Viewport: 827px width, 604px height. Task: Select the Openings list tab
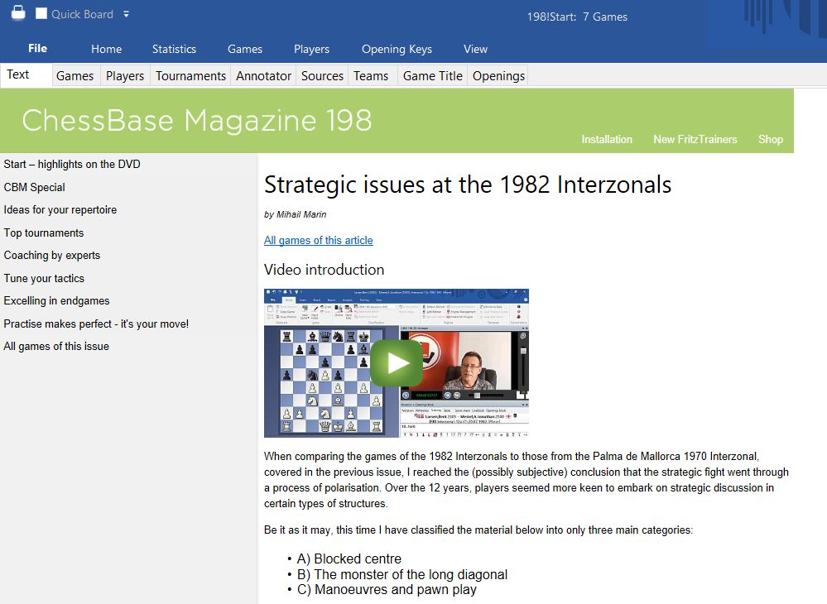[x=498, y=75]
